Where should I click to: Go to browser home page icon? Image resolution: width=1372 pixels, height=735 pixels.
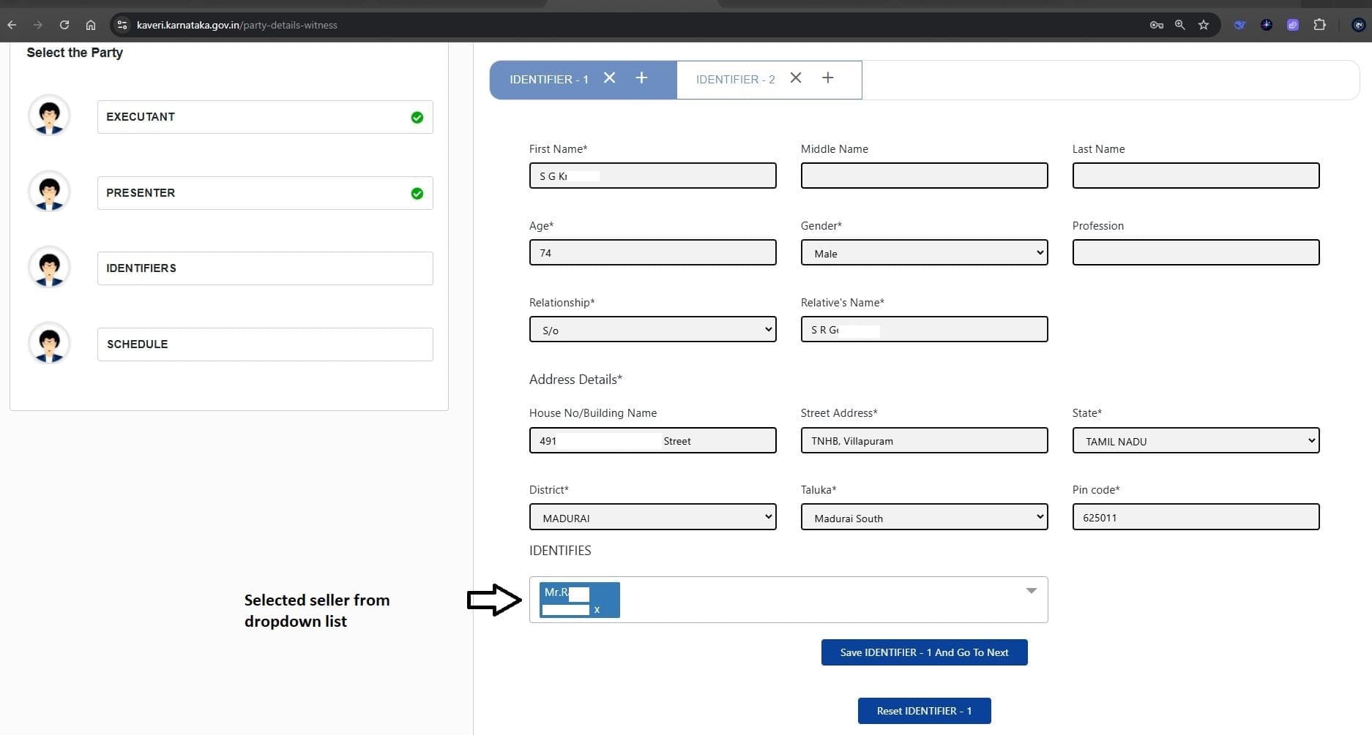pyautogui.click(x=91, y=25)
